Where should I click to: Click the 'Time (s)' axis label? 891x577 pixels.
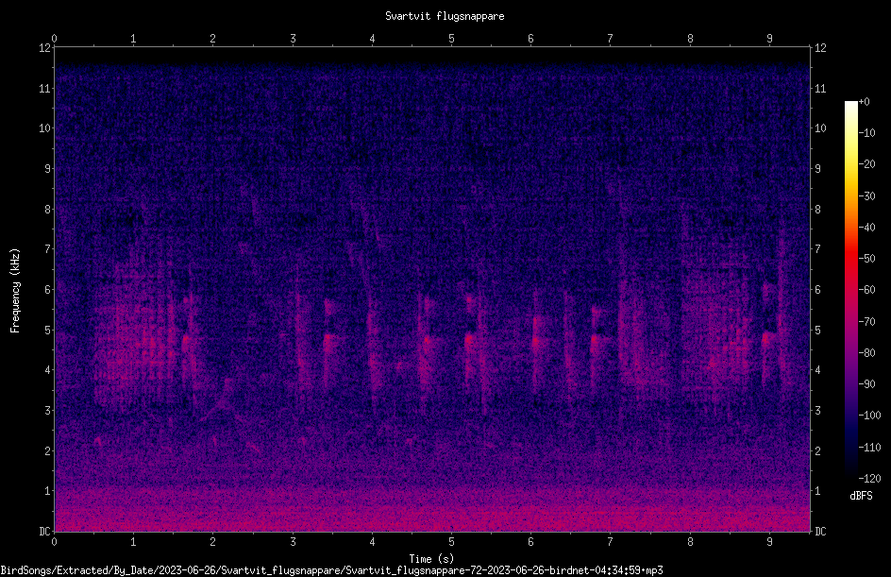431,559
